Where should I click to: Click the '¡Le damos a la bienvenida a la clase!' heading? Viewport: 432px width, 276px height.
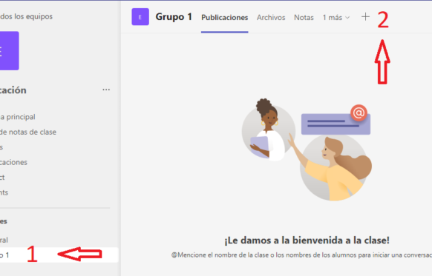(307, 240)
